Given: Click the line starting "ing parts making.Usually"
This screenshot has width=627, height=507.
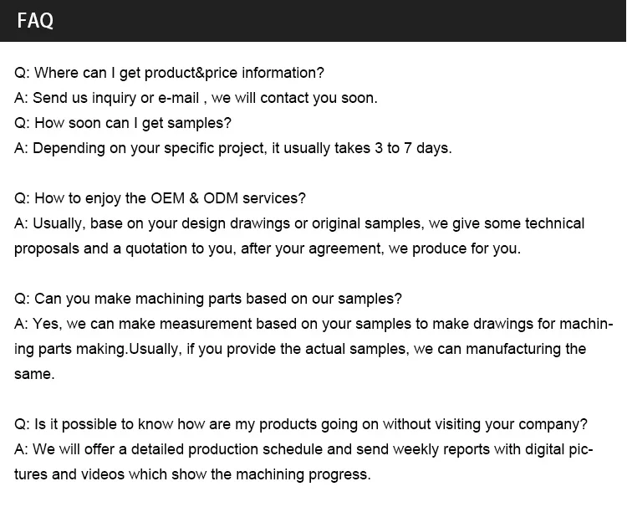Looking at the screenshot, I should (300, 349).
